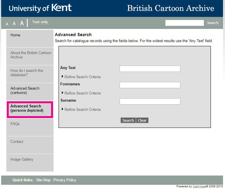Open the CalmView link in footer
Viewport: 225px width, 189px height.
click(x=199, y=186)
